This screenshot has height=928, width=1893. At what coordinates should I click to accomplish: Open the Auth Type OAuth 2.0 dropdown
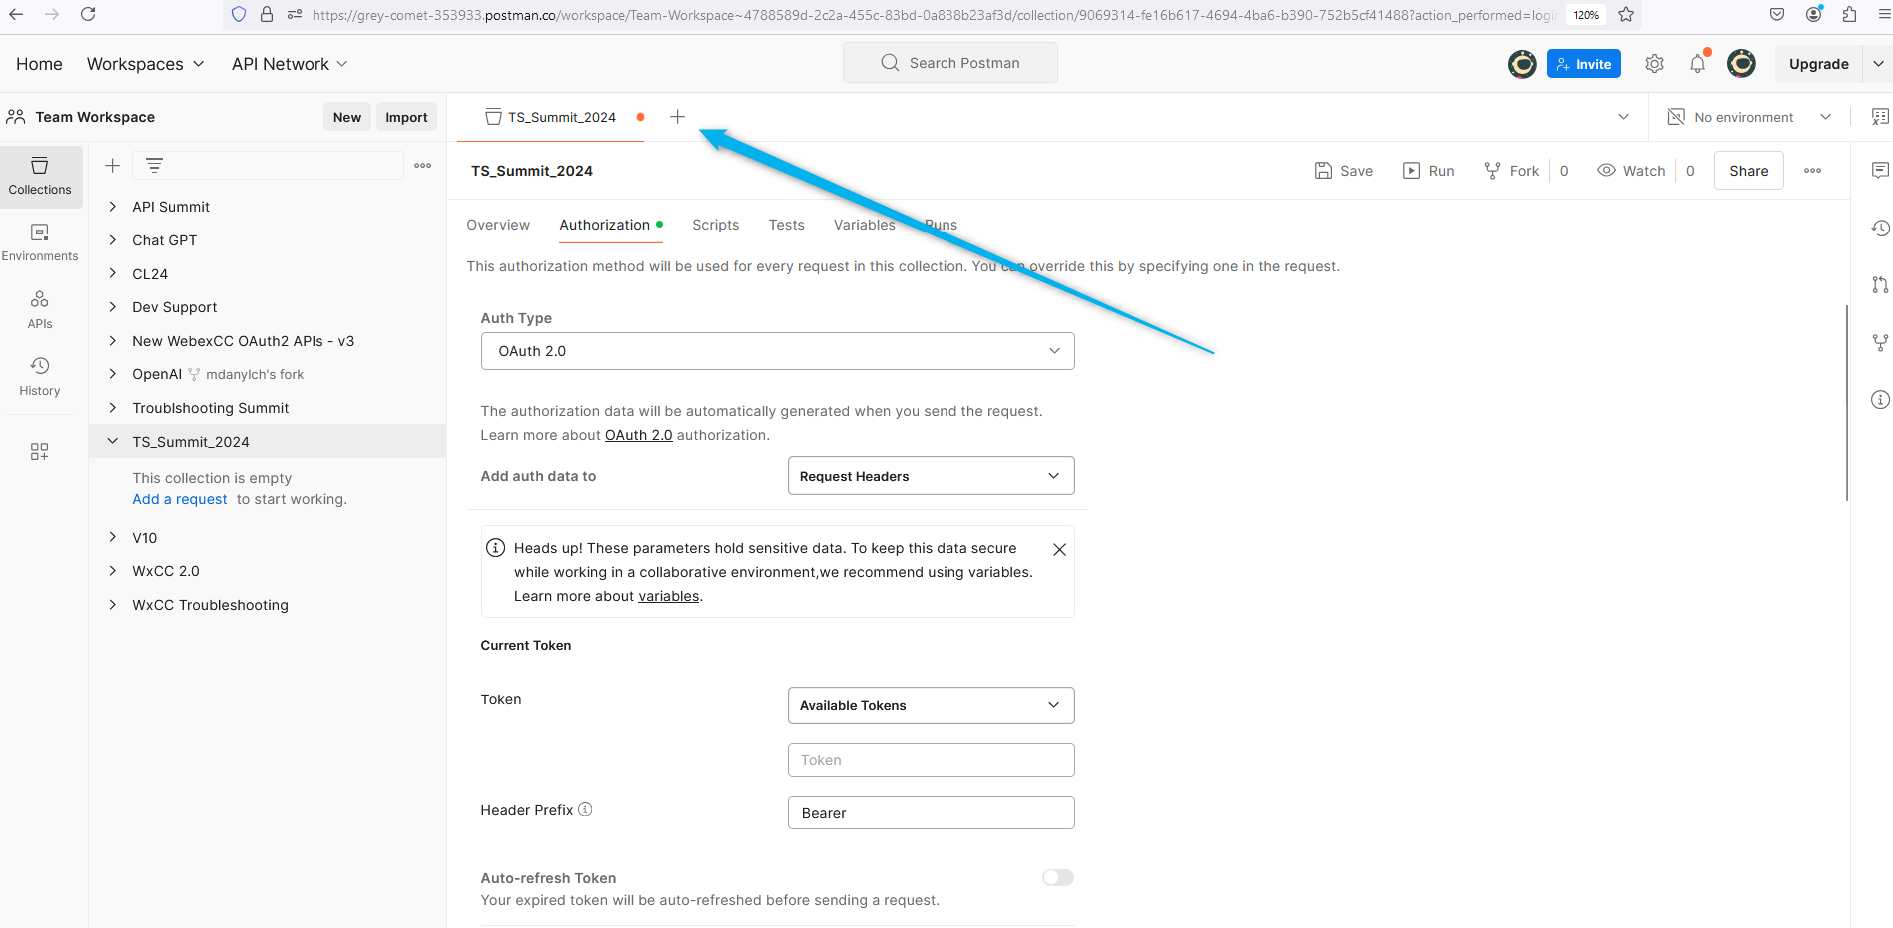point(778,351)
